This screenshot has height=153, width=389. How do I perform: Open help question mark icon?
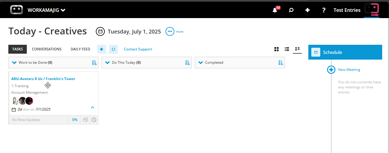324,10
